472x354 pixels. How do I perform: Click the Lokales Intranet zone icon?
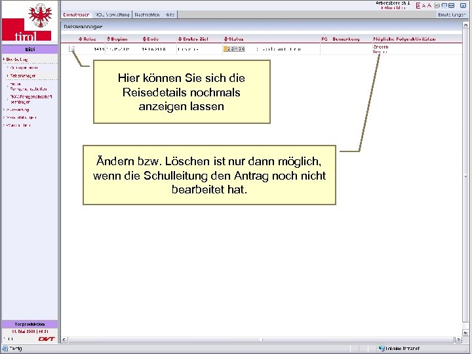point(382,348)
